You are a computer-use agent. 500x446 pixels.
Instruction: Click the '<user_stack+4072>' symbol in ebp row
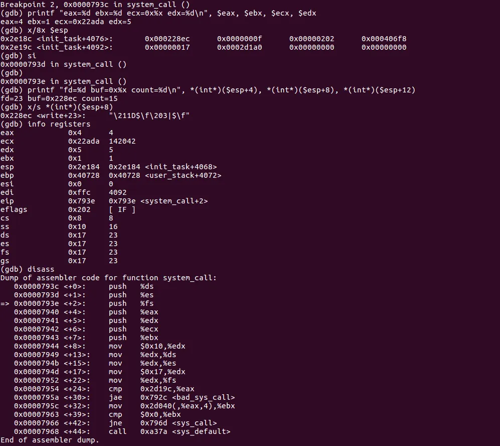(x=183, y=176)
